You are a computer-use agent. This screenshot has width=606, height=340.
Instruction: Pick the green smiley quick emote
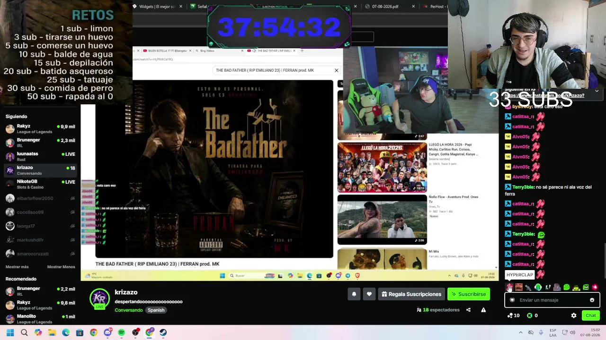pos(567,287)
